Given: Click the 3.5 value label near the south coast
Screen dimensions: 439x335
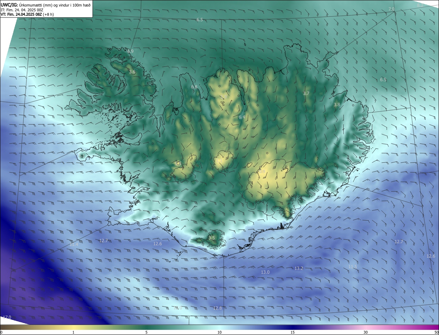Looking at the screenshot, I should pos(212,238).
